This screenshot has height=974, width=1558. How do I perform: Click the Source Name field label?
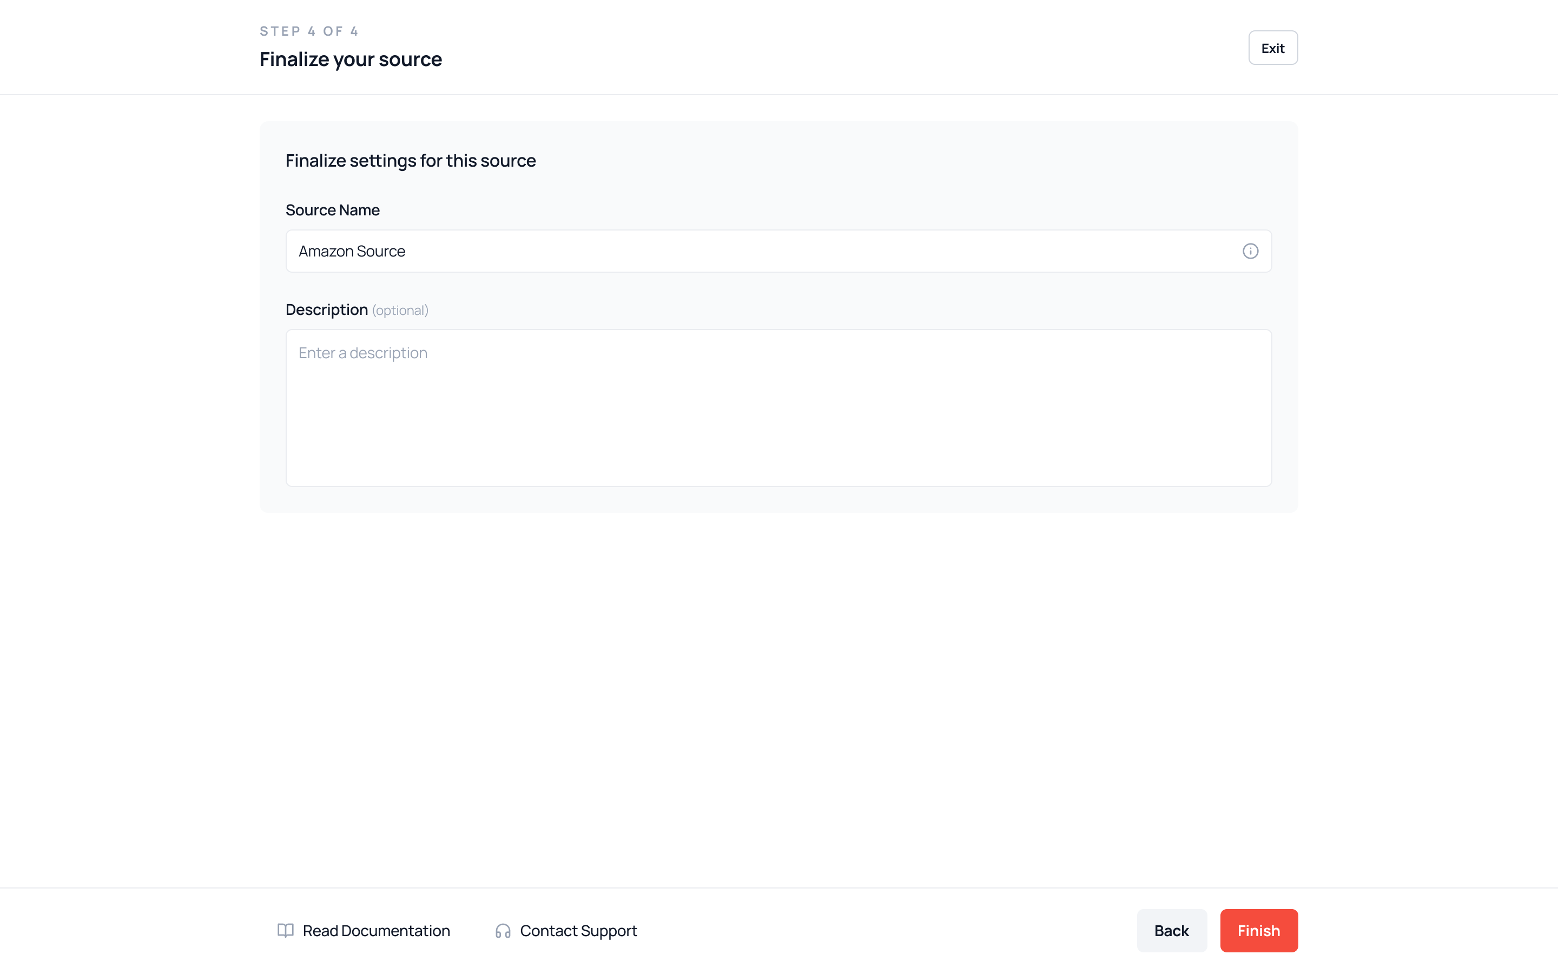coord(332,210)
